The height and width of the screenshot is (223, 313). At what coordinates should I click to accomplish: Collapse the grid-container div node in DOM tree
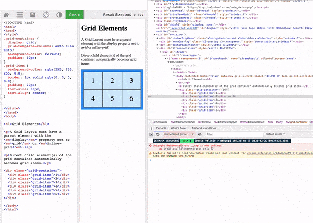tap(177, 90)
